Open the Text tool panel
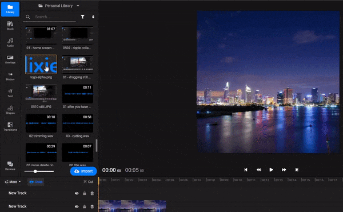 10,93
